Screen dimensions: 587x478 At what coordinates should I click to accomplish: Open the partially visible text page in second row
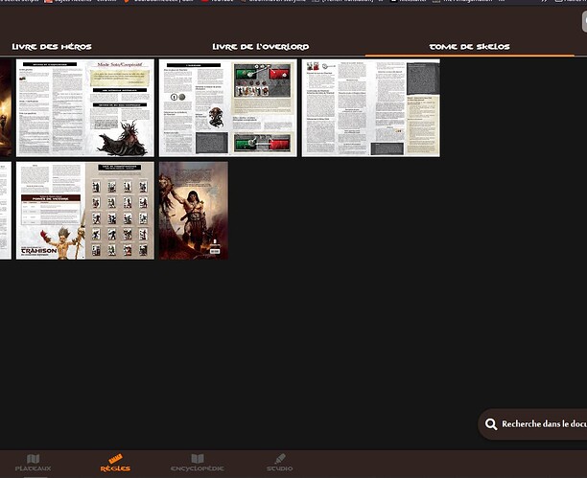pos(6,211)
